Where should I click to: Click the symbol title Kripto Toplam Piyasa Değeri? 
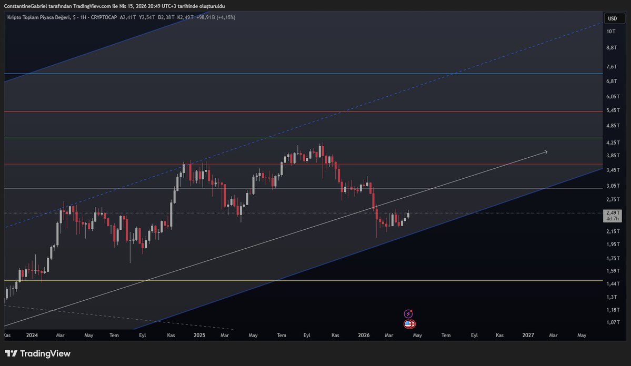[x=38, y=17]
